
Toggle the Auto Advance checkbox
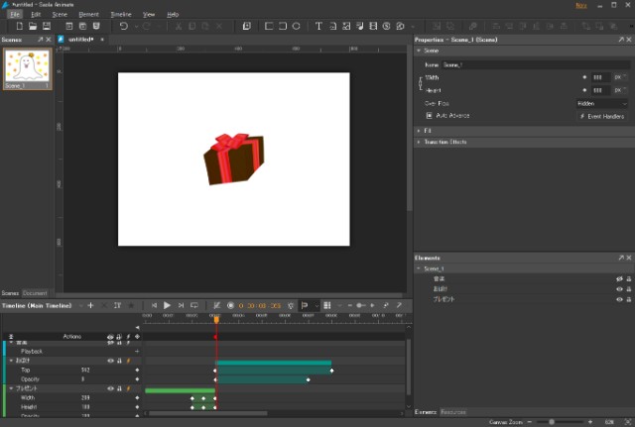pyautogui.click(x=429, y=115)
